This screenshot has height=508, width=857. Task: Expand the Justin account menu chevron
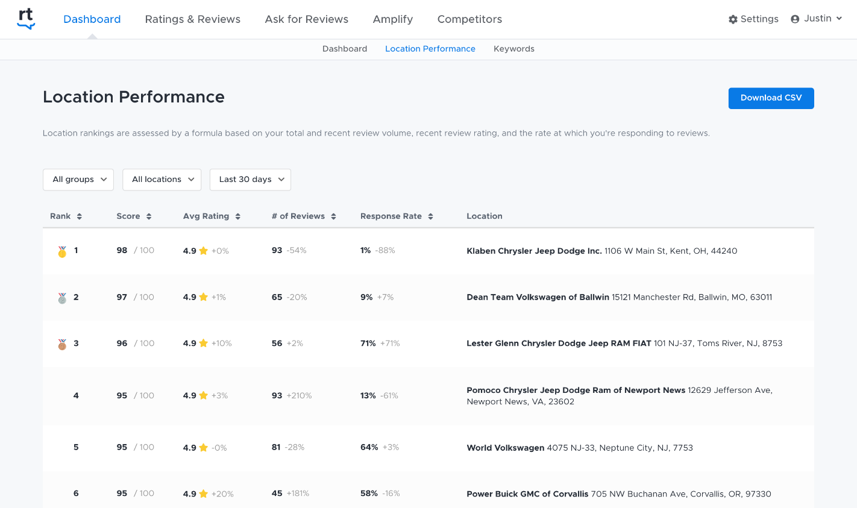coord(839,19)
